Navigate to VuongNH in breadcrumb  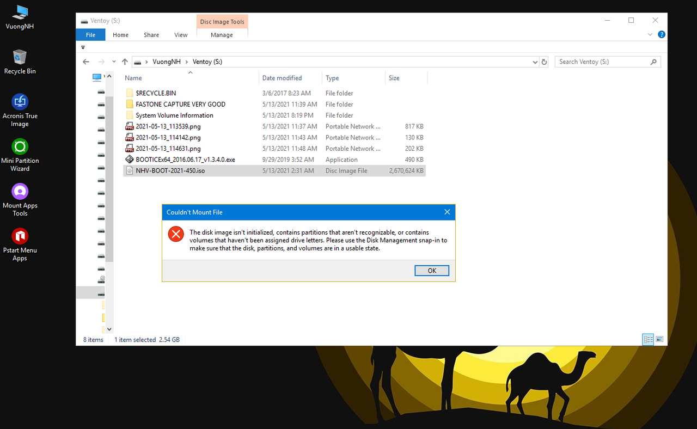pos(167,62)
